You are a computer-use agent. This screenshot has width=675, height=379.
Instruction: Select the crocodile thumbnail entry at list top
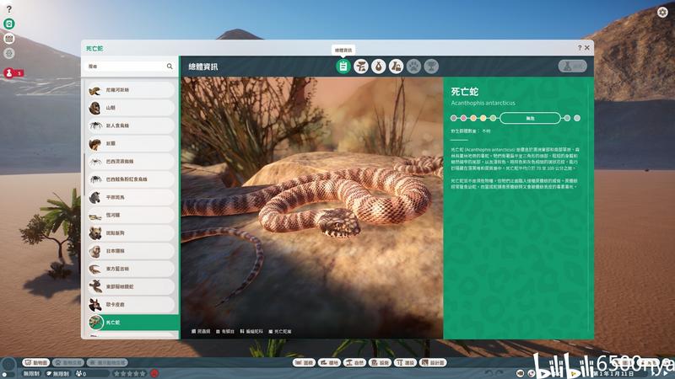131,90
